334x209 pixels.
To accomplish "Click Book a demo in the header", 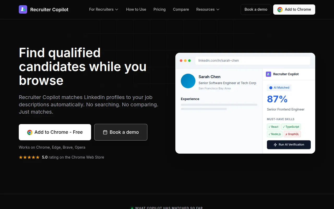I will tap(256, 9).
